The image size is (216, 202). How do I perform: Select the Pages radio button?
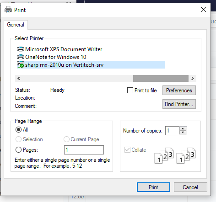[18, 150]
